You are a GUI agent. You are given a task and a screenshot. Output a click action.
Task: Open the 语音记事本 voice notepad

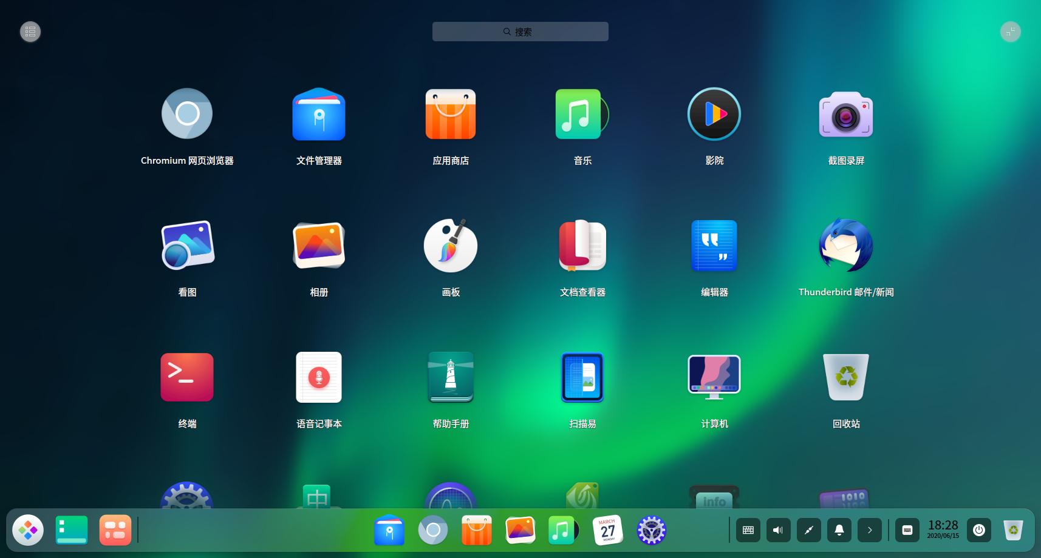[x=318, y=377]
